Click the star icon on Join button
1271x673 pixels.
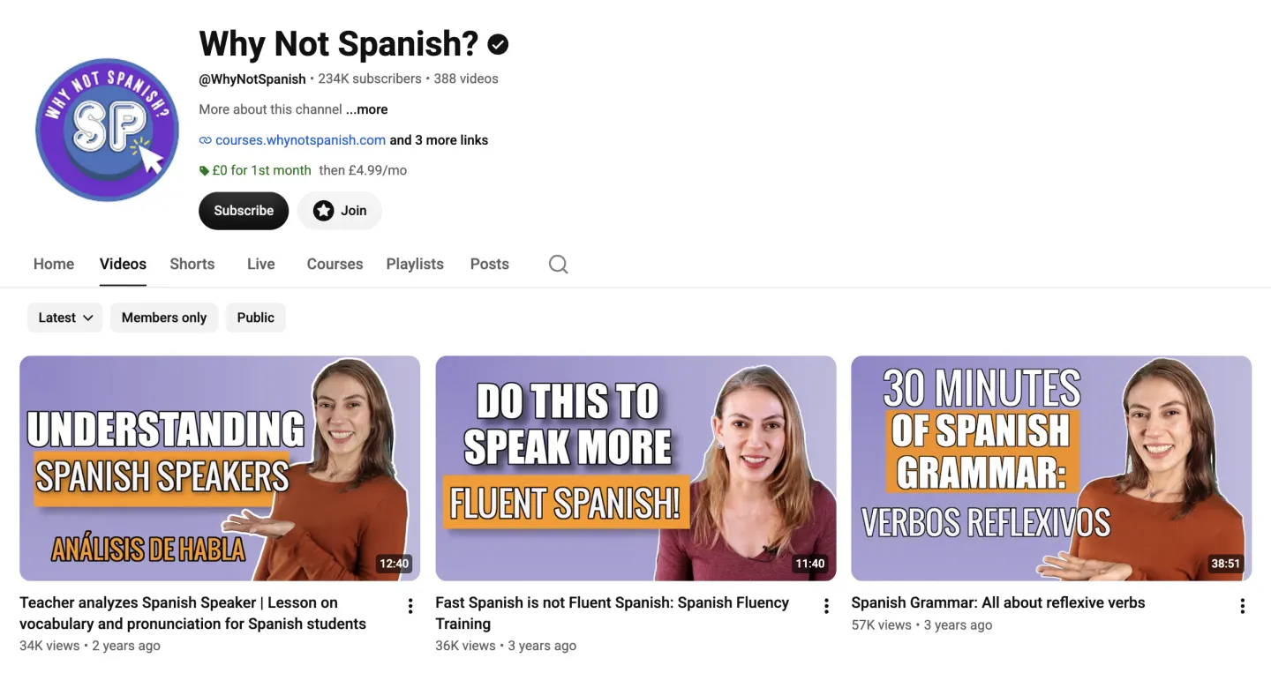(x=324, y=211)
